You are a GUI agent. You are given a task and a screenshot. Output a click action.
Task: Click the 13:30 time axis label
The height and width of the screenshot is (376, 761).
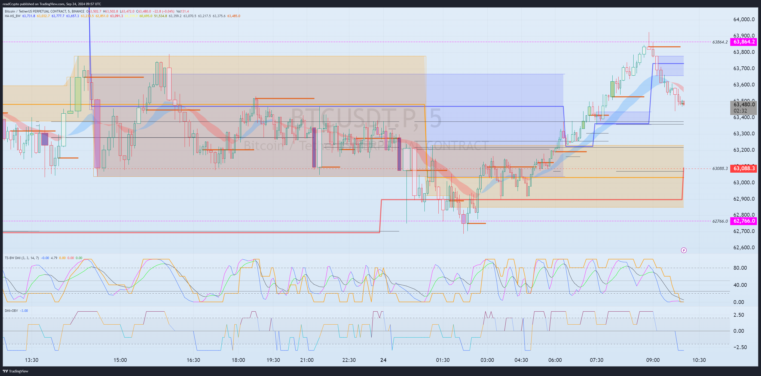point(32,360)
